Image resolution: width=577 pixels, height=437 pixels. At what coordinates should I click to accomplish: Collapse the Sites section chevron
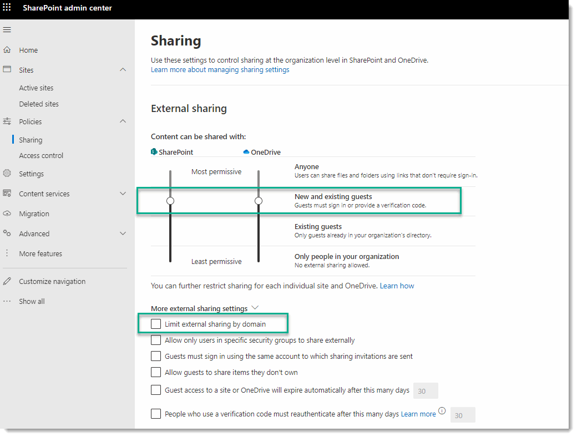tap(123, 69)
